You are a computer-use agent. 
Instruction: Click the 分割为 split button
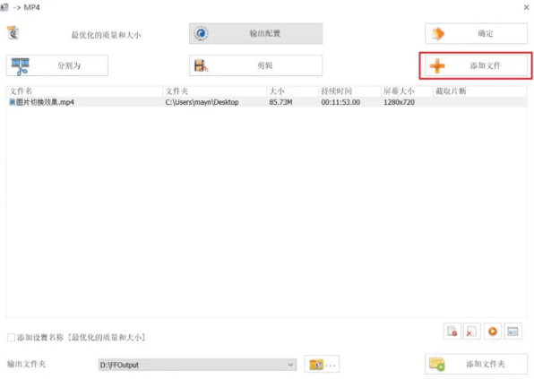56,65
